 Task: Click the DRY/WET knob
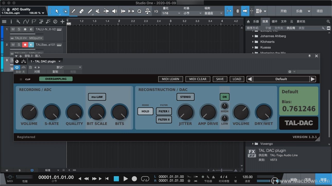(264, 112)
